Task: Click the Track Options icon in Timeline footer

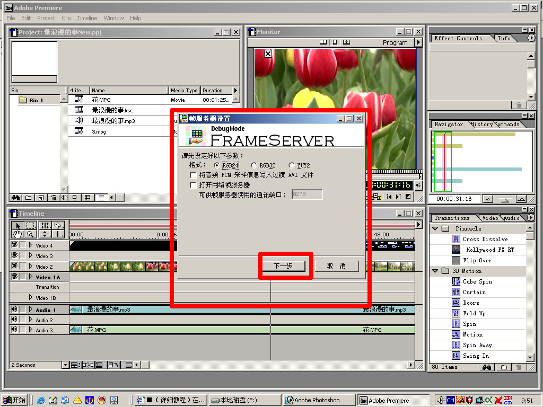Action: 75,365
